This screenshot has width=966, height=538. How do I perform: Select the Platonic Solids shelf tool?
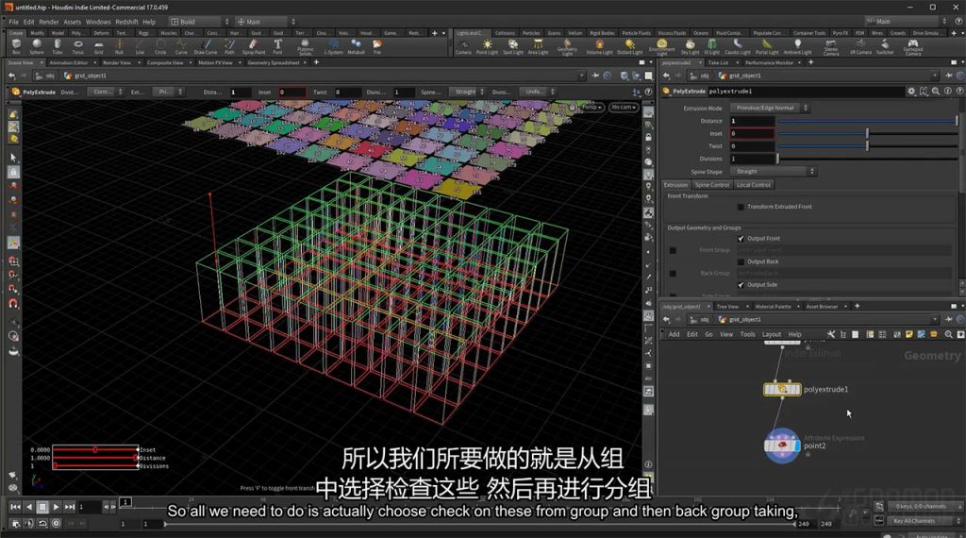coord(305,47)
